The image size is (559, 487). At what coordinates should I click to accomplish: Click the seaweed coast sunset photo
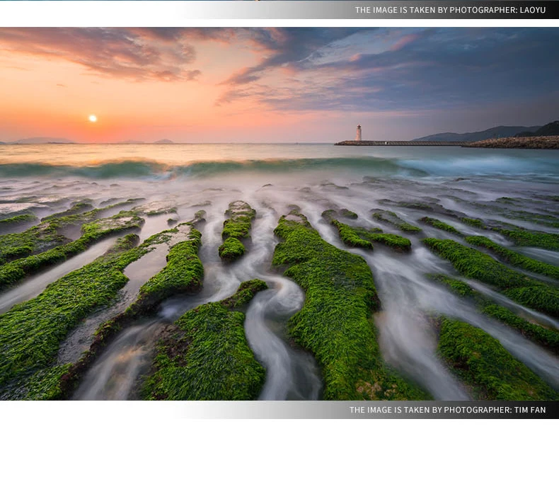(279, 214)
